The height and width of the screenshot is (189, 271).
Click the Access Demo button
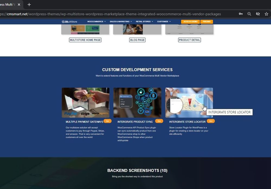[x=190, y=22]
